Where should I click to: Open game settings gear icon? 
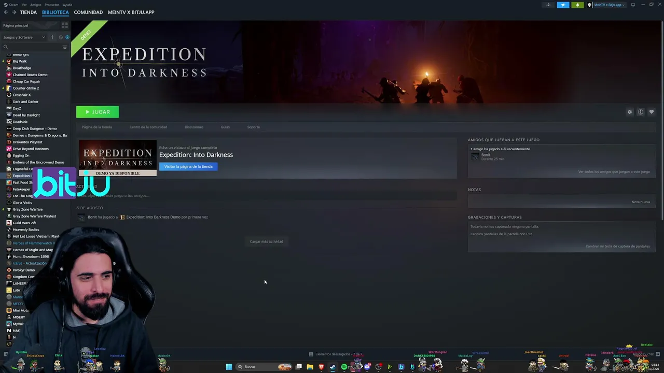[x=630, y=112]
